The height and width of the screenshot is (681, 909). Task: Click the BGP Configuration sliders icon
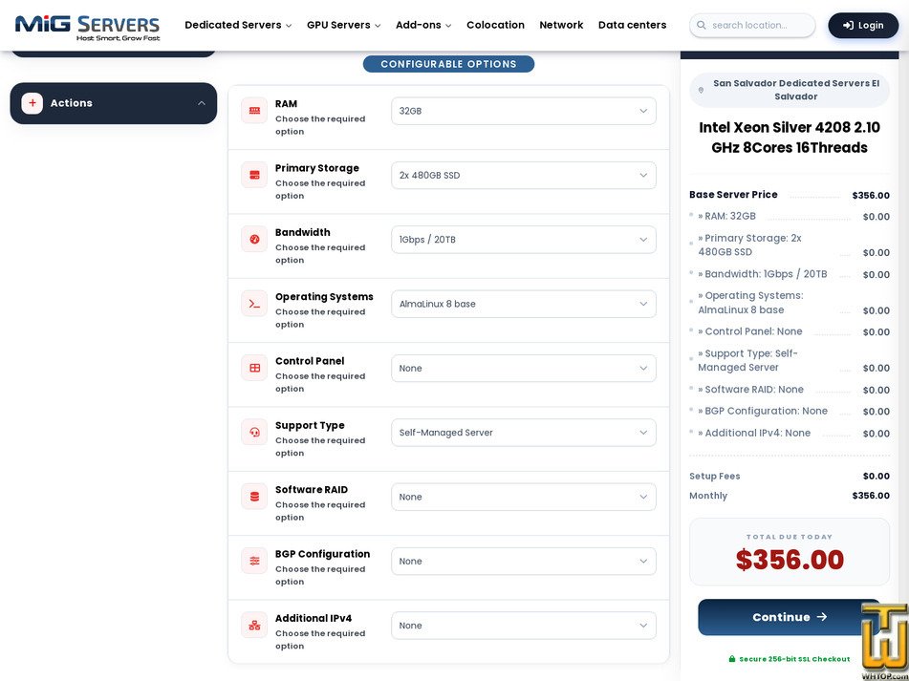(x=254, y=561)
